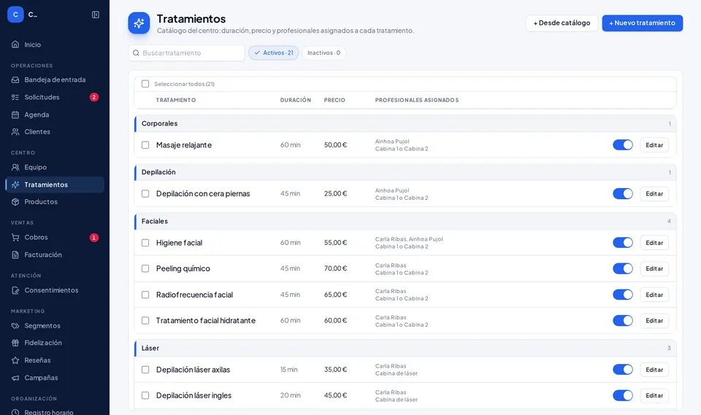Select the Tratamiento facial hidratante checkbox
701x415 pixels.
pyautogui.click(x=145, y=320)
